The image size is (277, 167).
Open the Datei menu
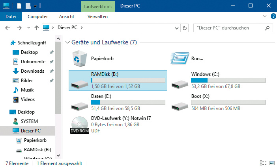[x=11, y=17]
